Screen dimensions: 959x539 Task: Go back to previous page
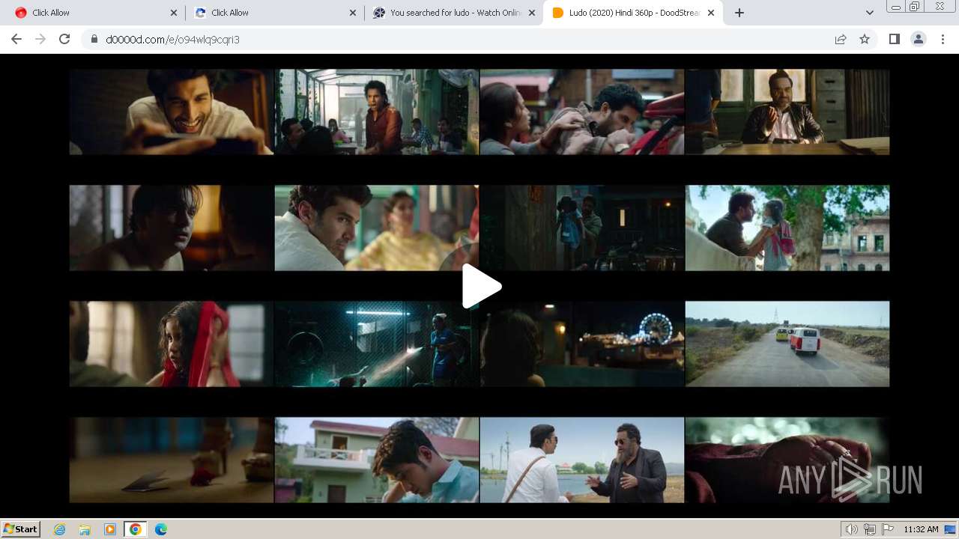(16, 39)
